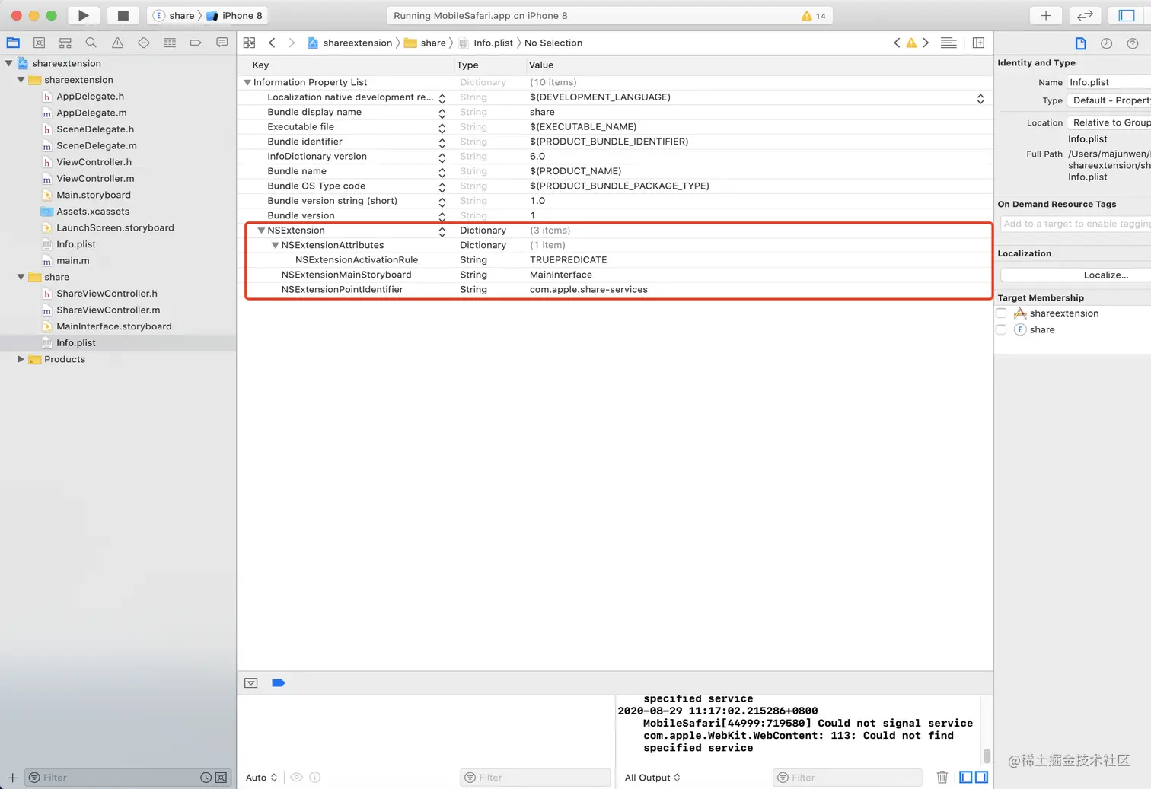Collapse the NSExtensionAttributes dictionary
The image size is (1151, 789).
click(276, 245)
